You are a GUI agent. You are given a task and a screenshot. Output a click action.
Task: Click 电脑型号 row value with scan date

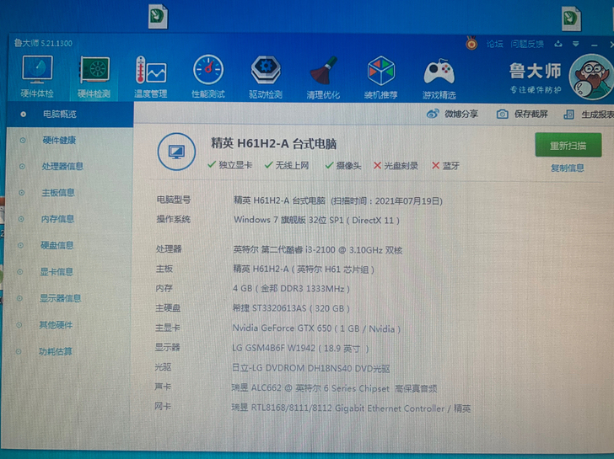(x=338, y=201)
